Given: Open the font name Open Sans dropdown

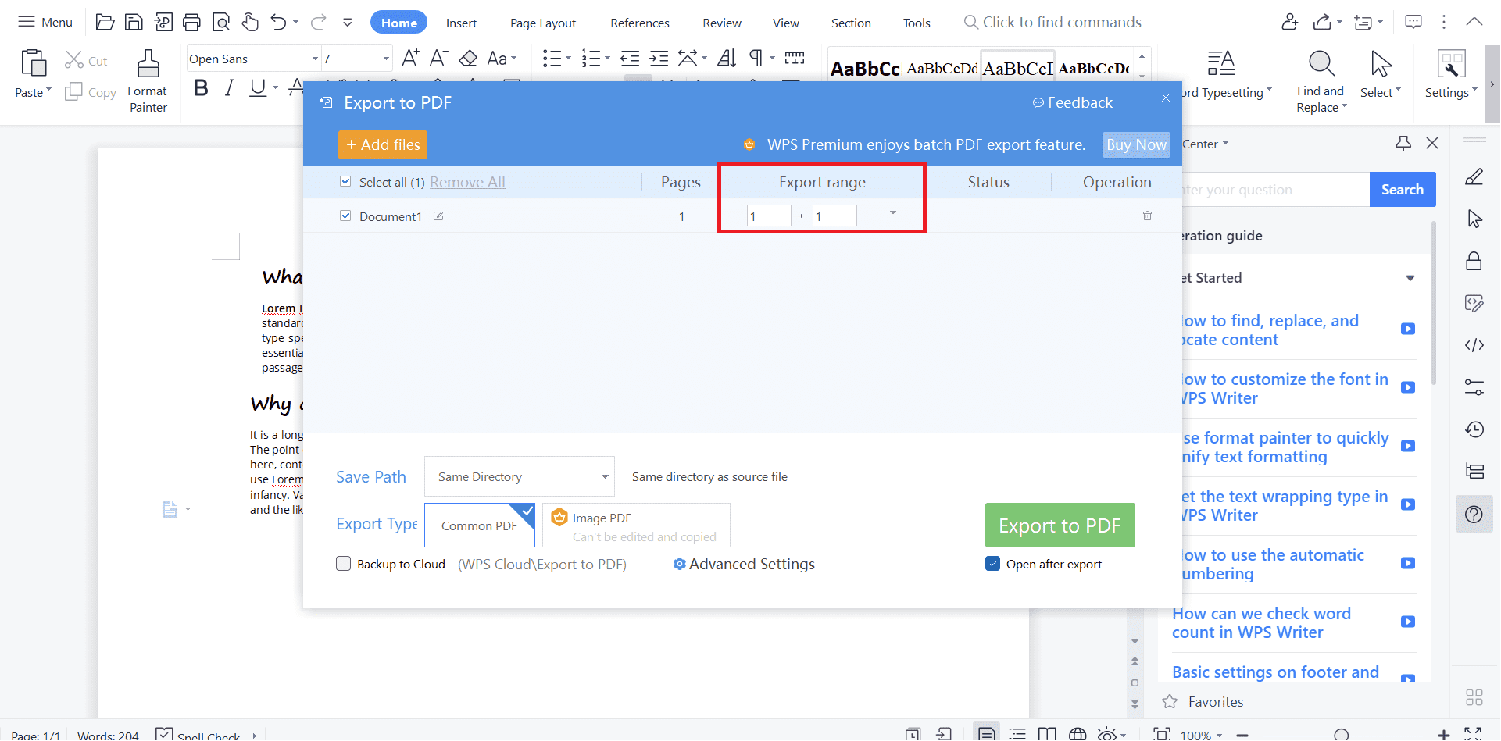Looking at the screenshot, I should (315, 59).
